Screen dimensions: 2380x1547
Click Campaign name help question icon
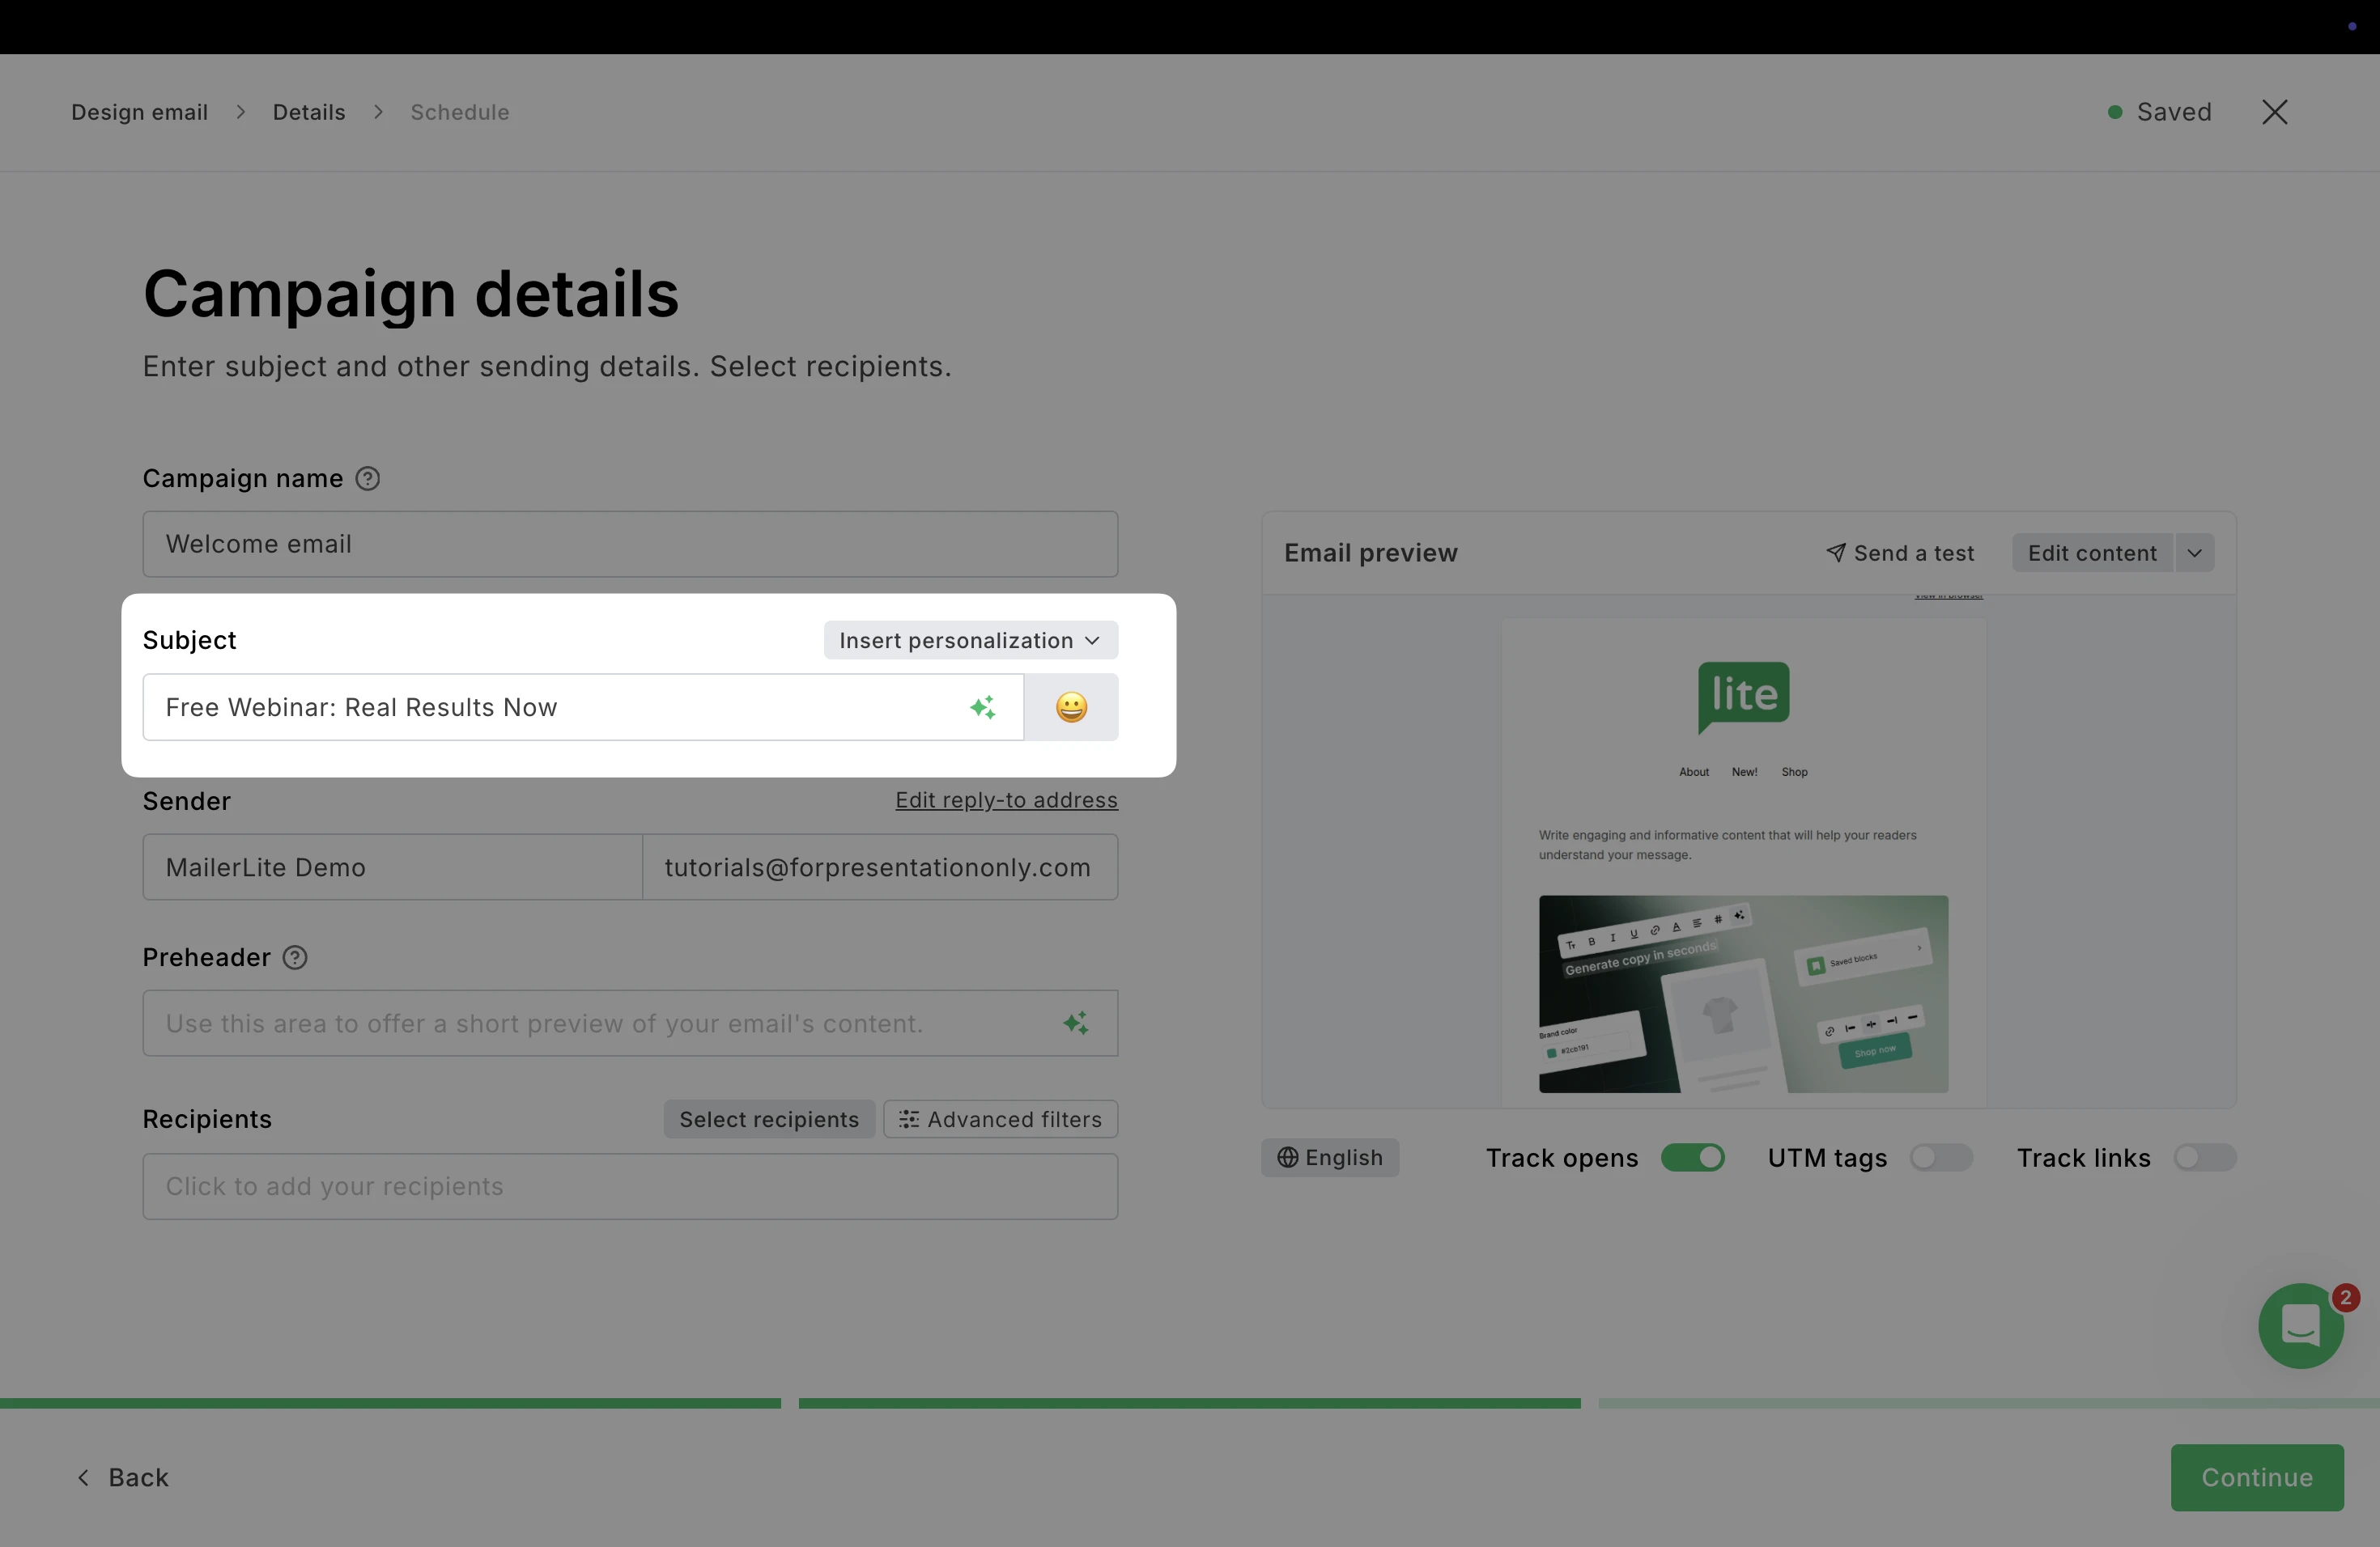pyautogui.click(x=368, y=479)
